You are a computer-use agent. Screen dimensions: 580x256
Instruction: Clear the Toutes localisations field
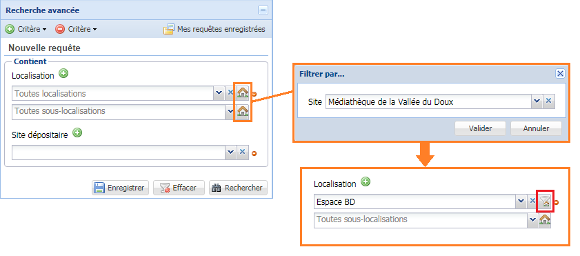point(230,93)
